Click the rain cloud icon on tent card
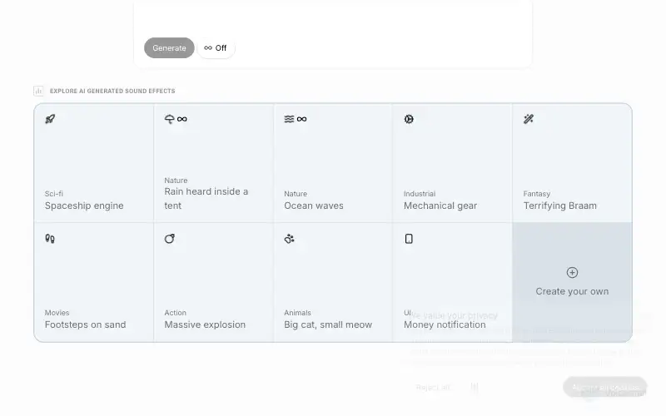 point(170,119)
